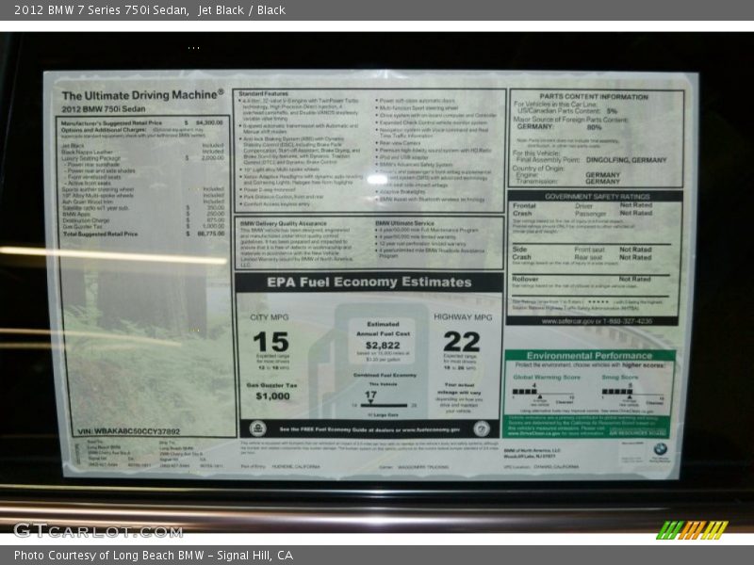Click annual fuel cost '$2,822'

click(383, 346)
